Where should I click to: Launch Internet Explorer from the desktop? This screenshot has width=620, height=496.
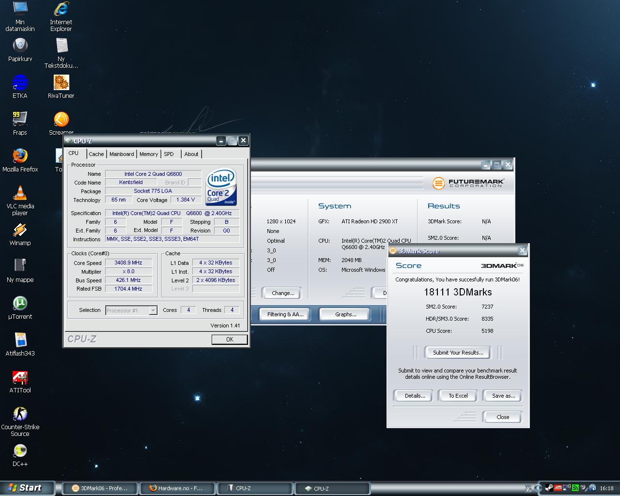point(61,16)
